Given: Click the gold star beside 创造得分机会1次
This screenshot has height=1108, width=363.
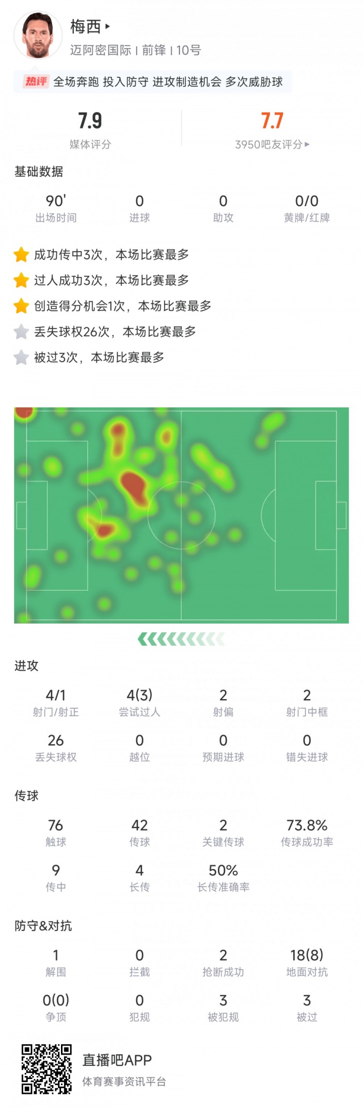Looking at the screenshot, I should coord(21,306).
